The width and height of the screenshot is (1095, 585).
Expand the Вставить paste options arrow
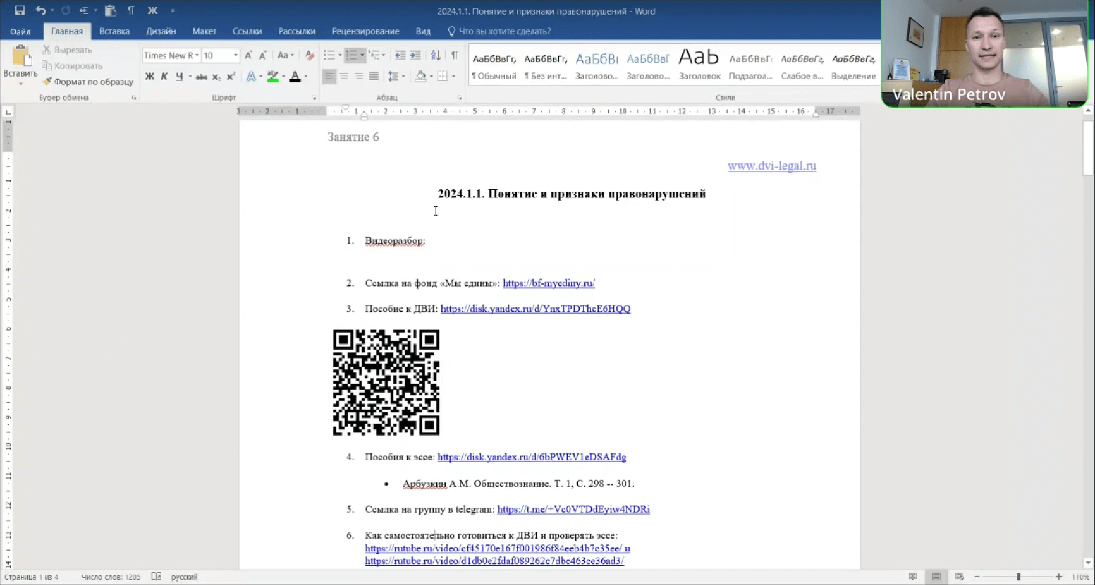[x=21, y=84]
